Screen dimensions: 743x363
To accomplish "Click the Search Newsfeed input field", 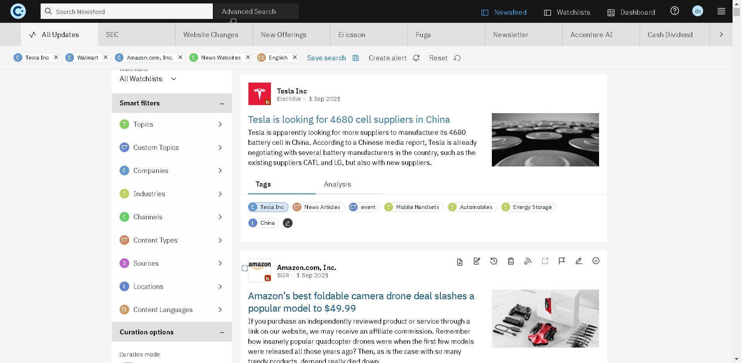I will 127,11.
